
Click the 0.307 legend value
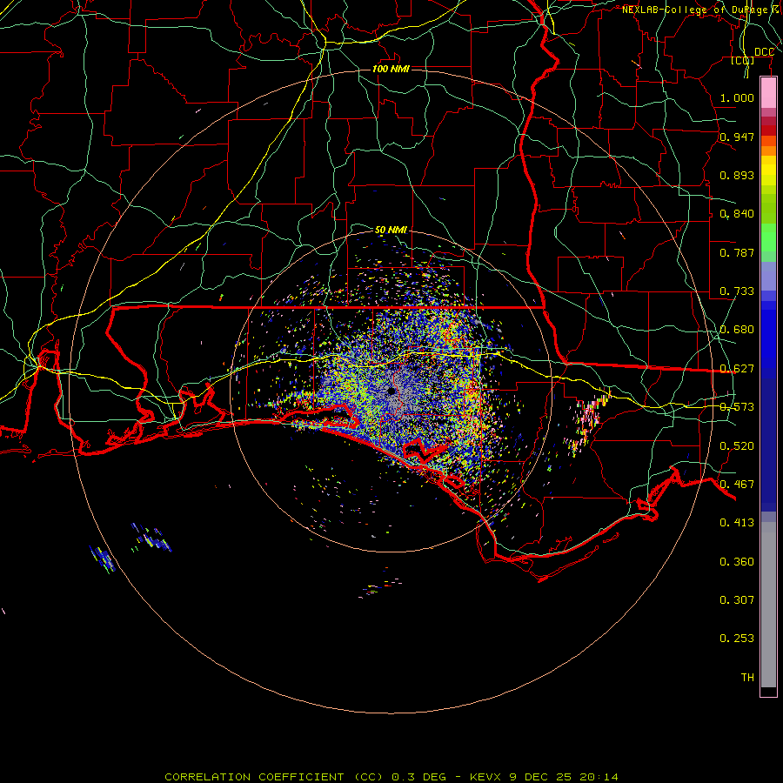point(737,600)
